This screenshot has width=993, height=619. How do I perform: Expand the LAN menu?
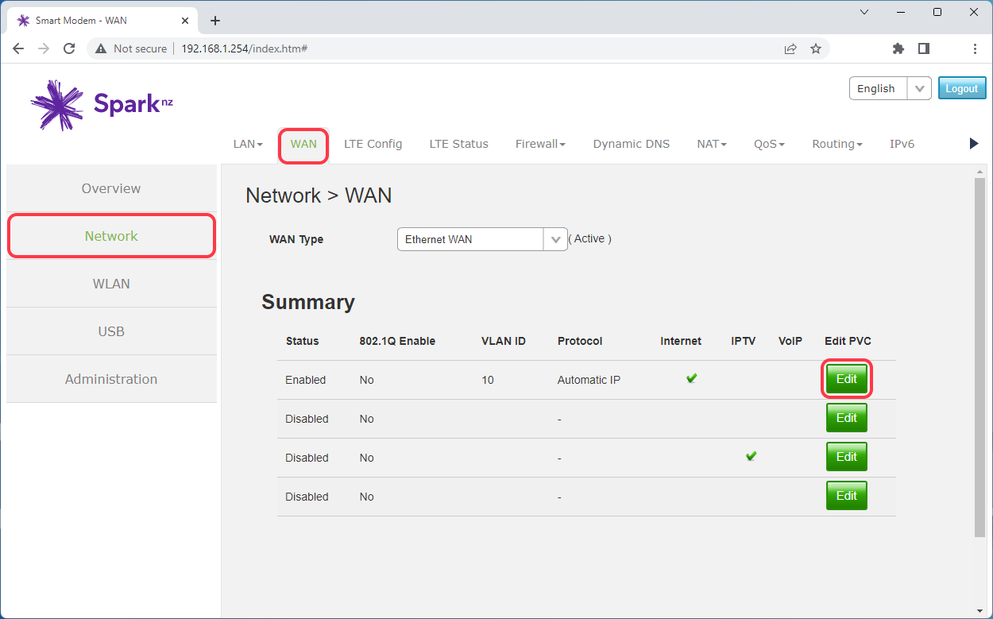pyautogui.click(x=248, y=144)
